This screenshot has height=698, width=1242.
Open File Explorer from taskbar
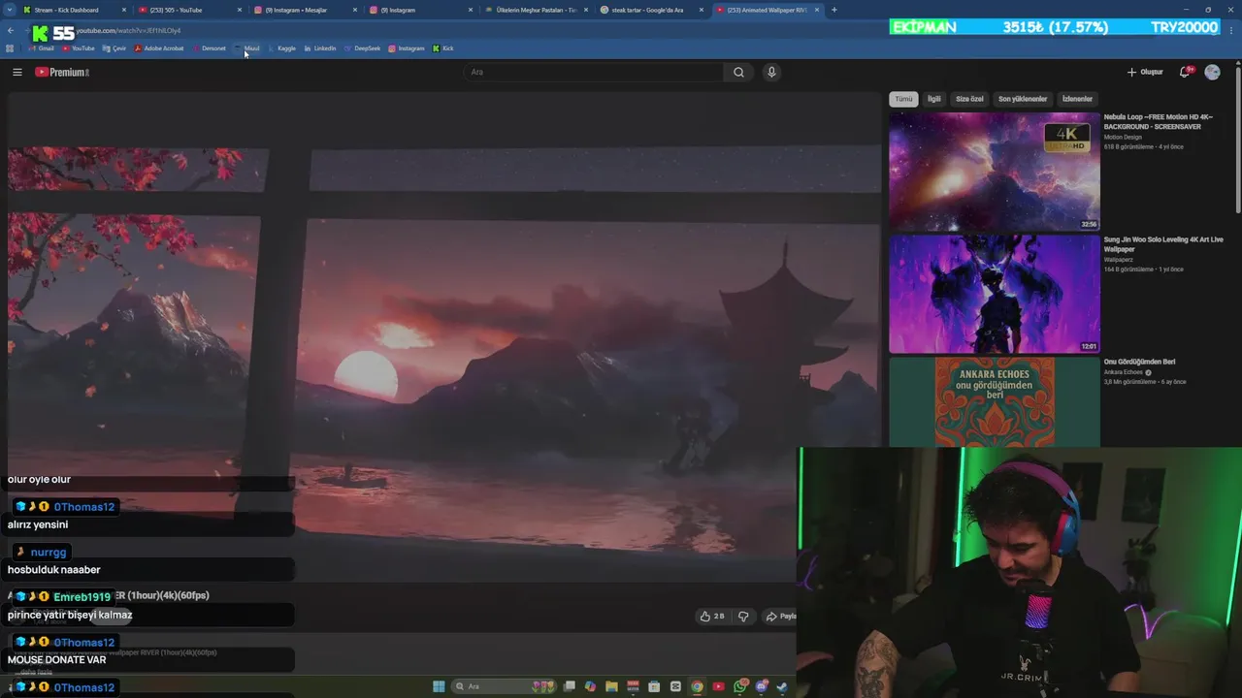611,686
